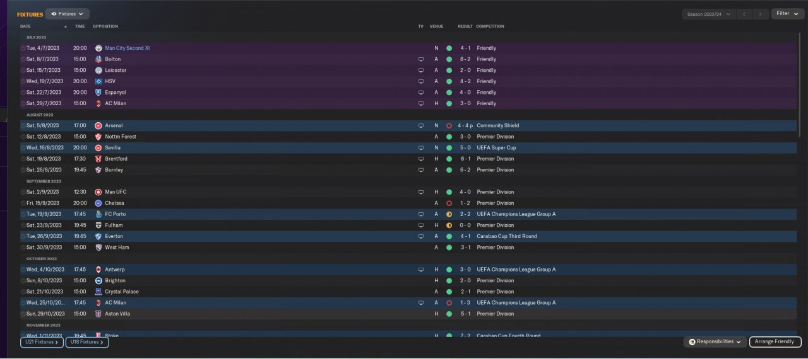Click the Arsenal club badge icon

pyautogui.click(x=98, y=125)
